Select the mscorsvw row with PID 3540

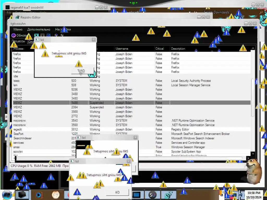click(132, 120)
